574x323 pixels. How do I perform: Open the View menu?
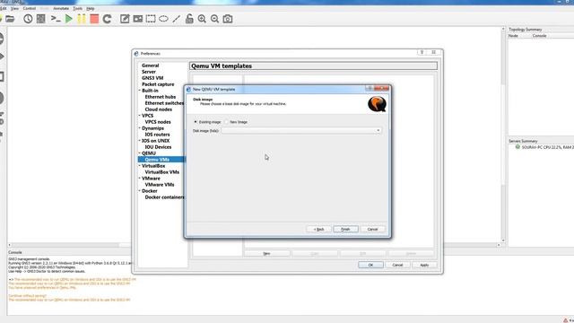[x=14, y=8]
